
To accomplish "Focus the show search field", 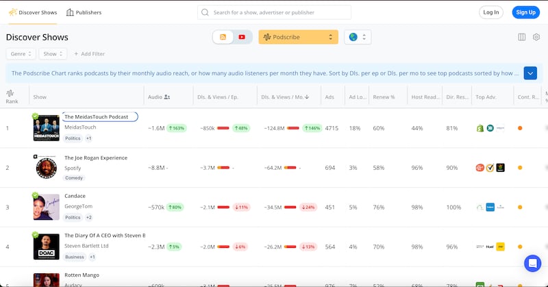I will pyautogui.click(x=275, y=12).
